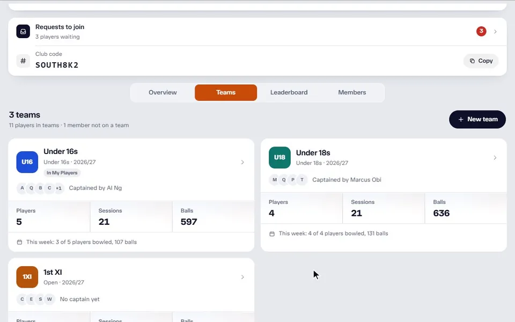Click the SOUTH8K2 club code text
The width and height of the screenshot is (515, 322).
[57, 65]
